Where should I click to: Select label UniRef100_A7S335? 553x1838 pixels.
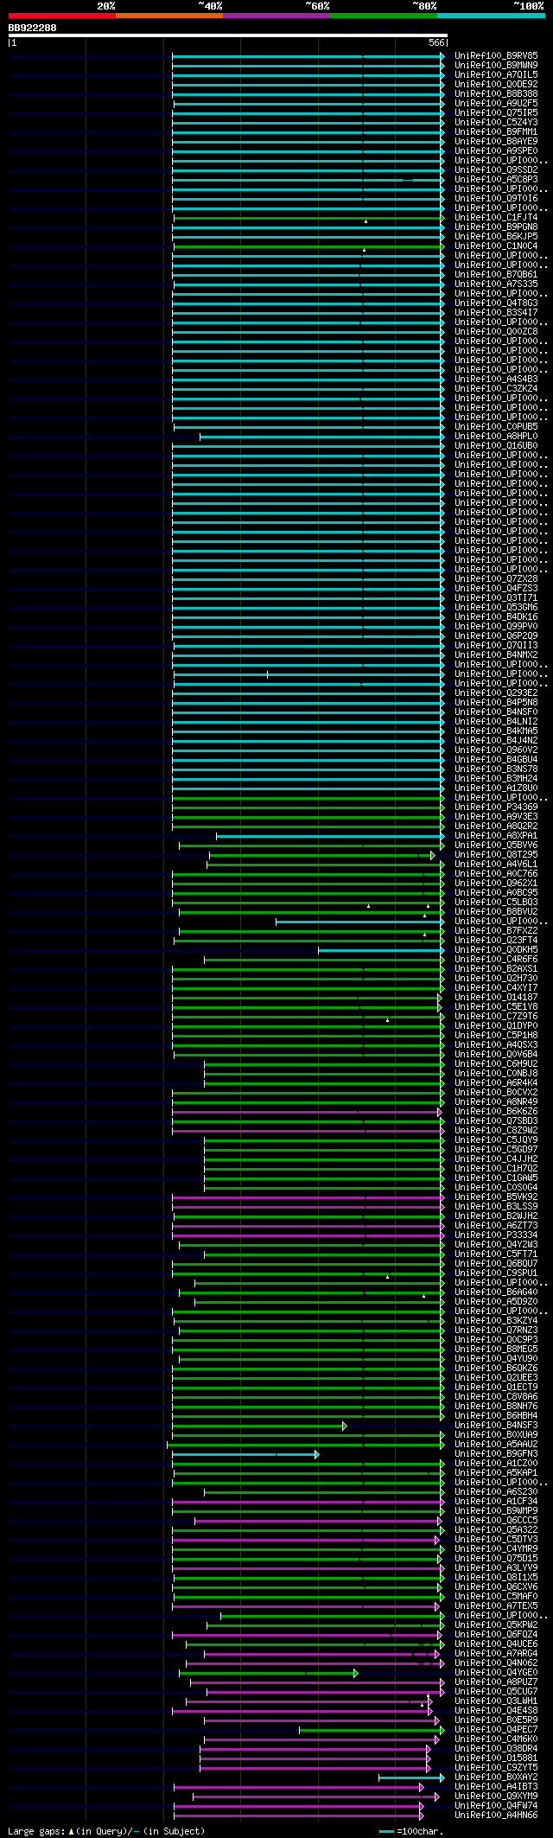[x=496, y=284]
